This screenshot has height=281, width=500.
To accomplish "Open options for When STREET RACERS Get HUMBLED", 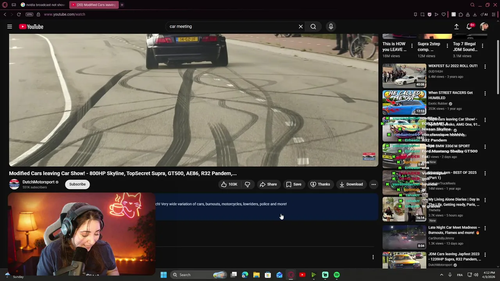I will click(485, 94).
